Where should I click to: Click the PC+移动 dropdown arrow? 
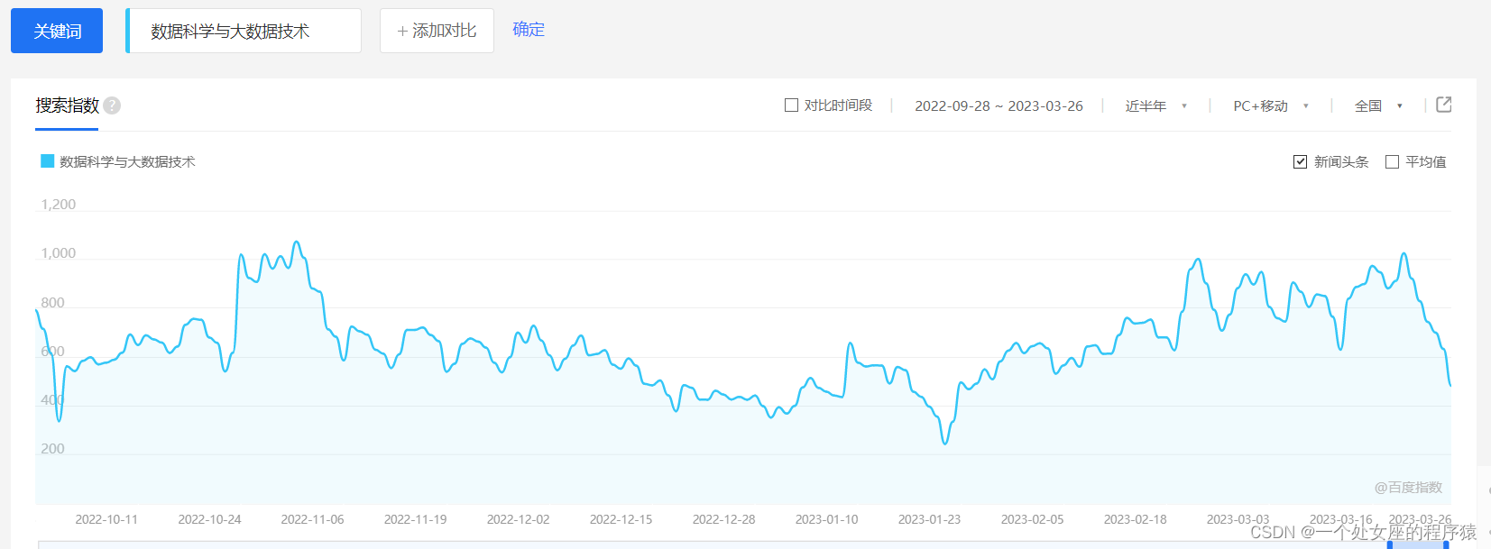pyautogui.click(x=1305, y=106)
